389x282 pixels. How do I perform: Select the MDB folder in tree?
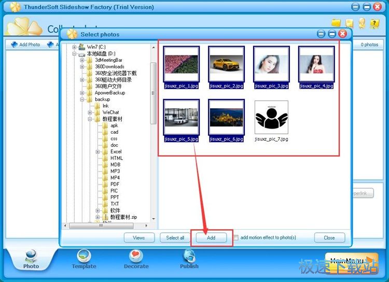pyautogui.click(x=115, y=165)
